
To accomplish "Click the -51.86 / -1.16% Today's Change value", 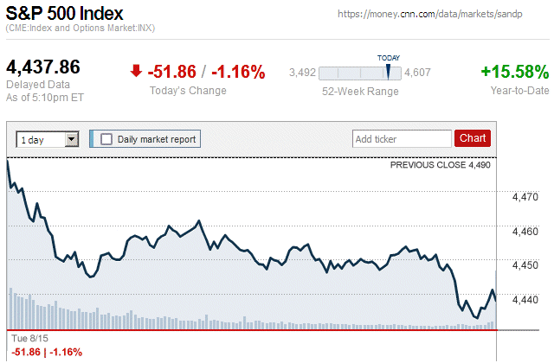I will (207, 72).
